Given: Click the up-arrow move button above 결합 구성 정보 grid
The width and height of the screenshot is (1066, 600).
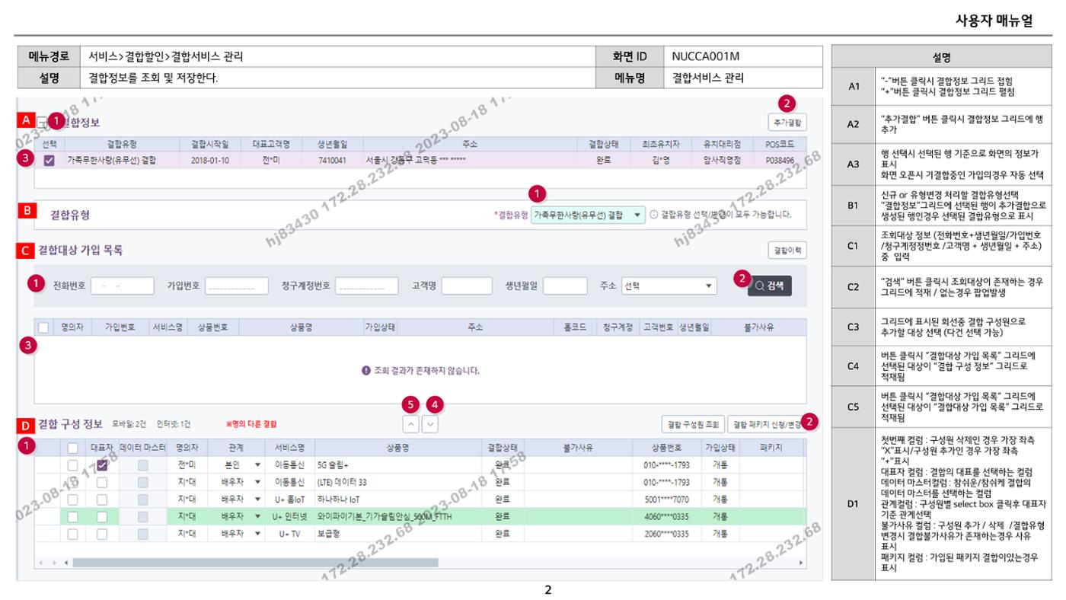Looking at the screenshot, I should click(410, 424).
